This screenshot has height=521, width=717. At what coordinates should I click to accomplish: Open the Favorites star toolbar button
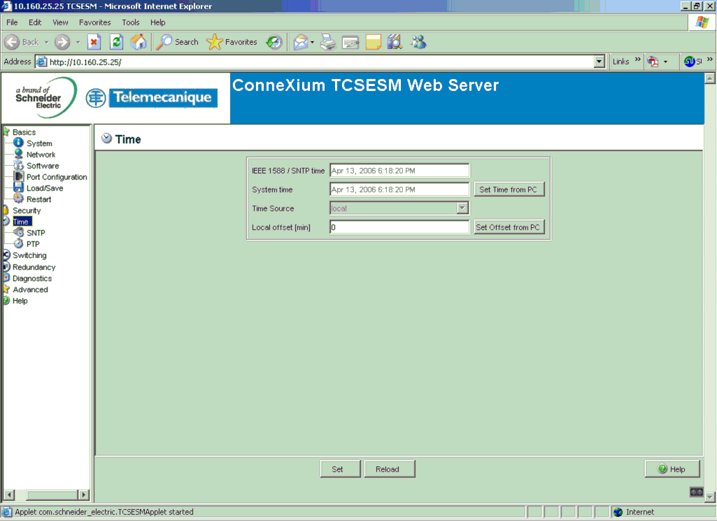click(232, 42)
